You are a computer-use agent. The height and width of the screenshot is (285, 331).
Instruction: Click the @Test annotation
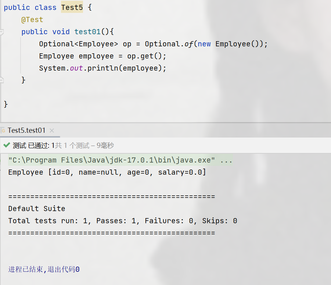point(32,19)
